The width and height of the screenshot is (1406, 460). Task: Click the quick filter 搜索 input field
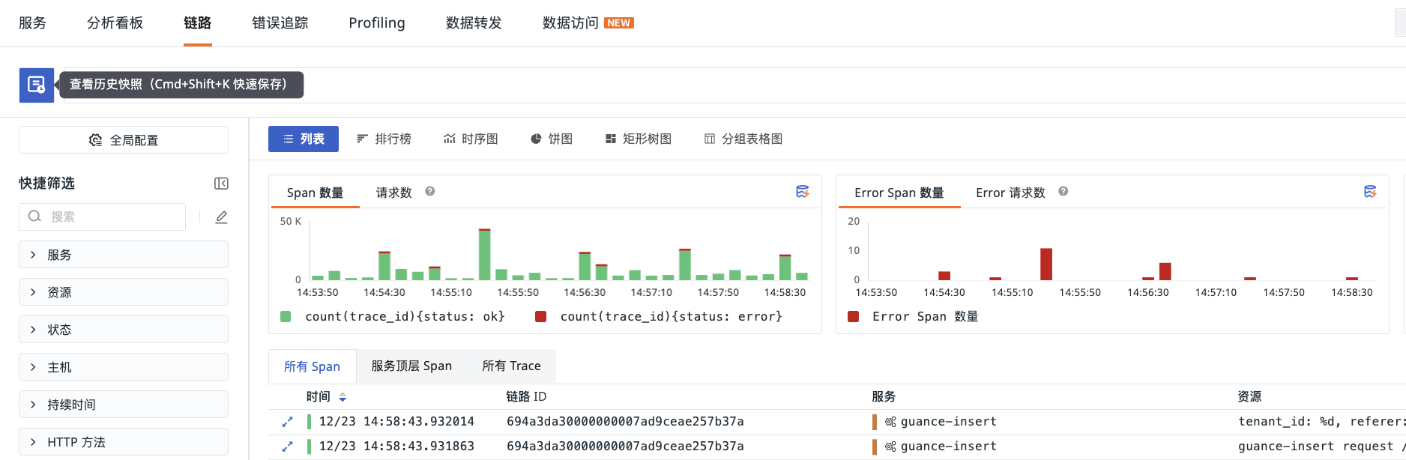click(102, 217)
